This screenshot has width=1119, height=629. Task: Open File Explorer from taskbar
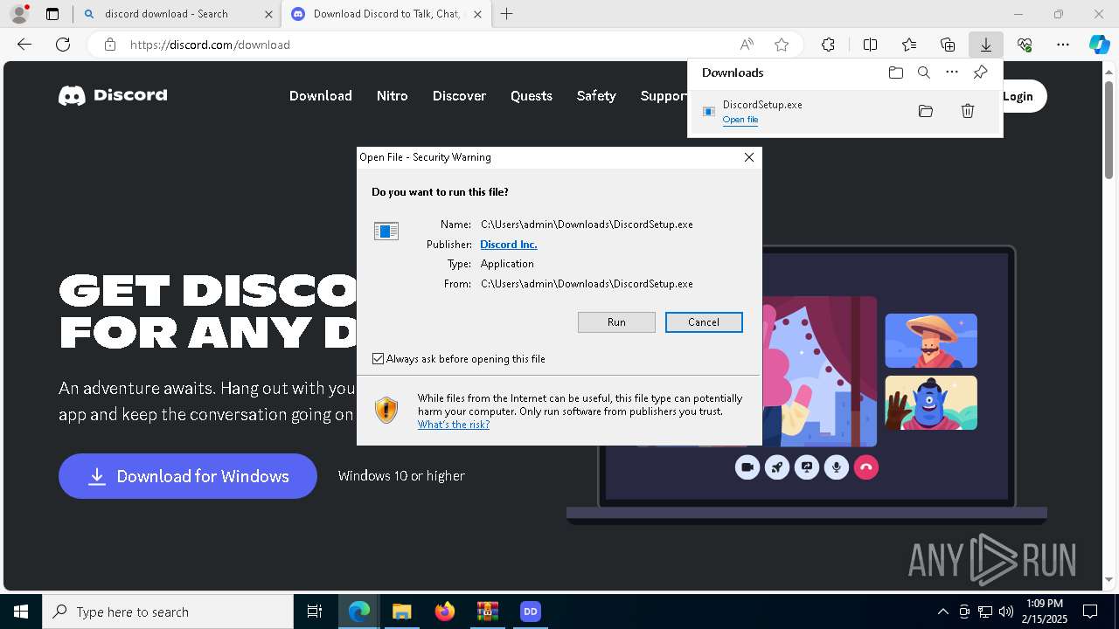tap(401, 612)
